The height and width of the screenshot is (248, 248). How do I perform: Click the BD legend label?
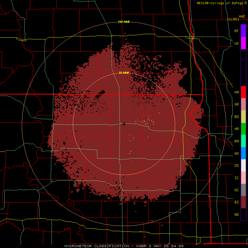click(x=236, y=117)
